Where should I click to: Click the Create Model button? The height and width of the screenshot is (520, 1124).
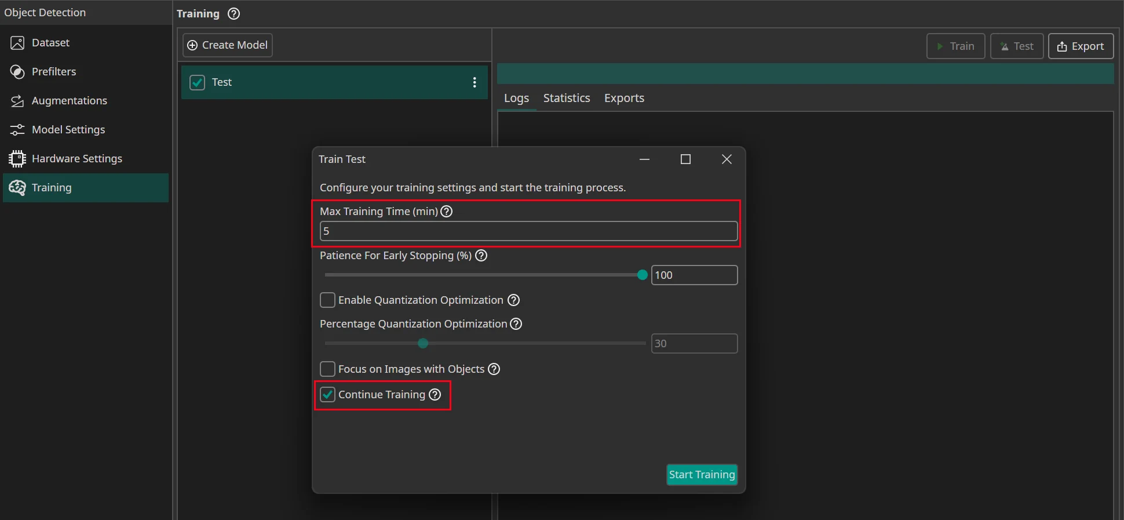tap(228, 45)
